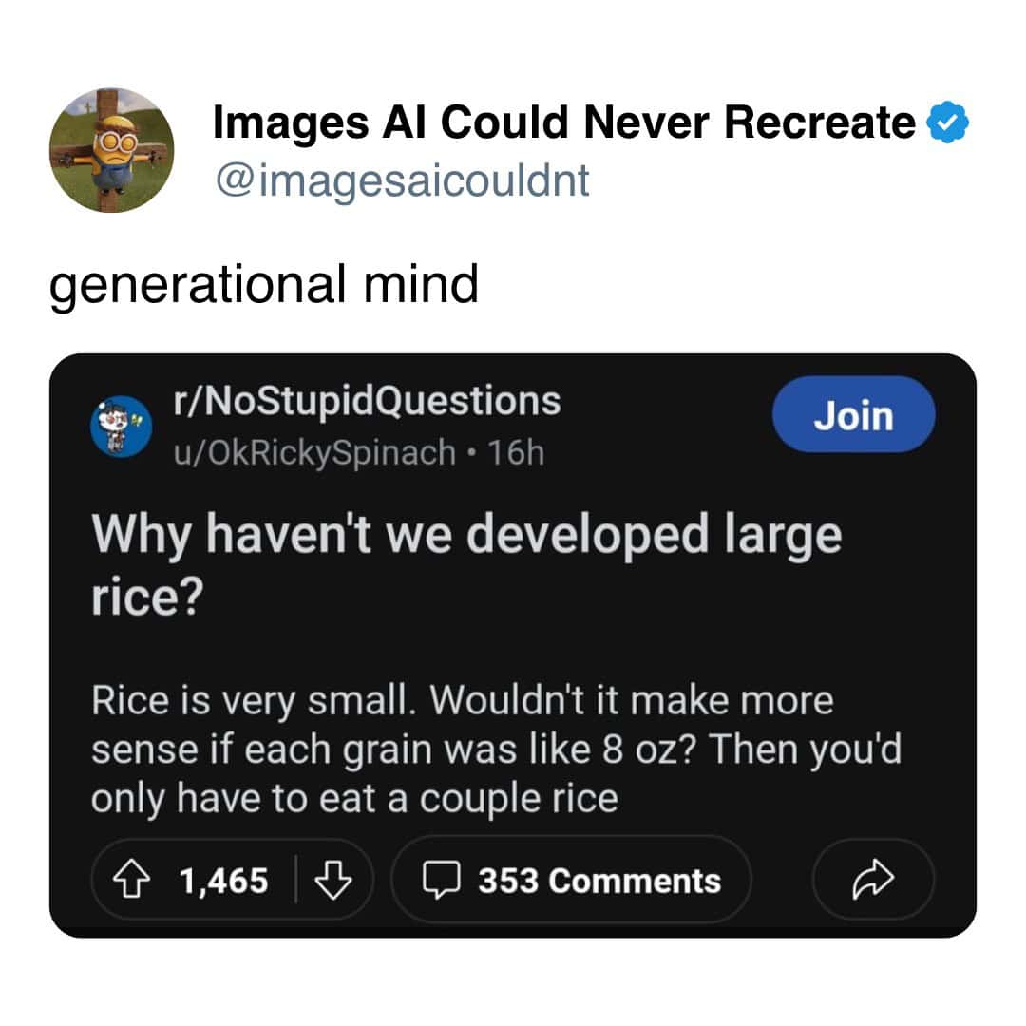Click the 1,465 vote count
This screenshot has height=1026, width=1026.
coord(224,881)
